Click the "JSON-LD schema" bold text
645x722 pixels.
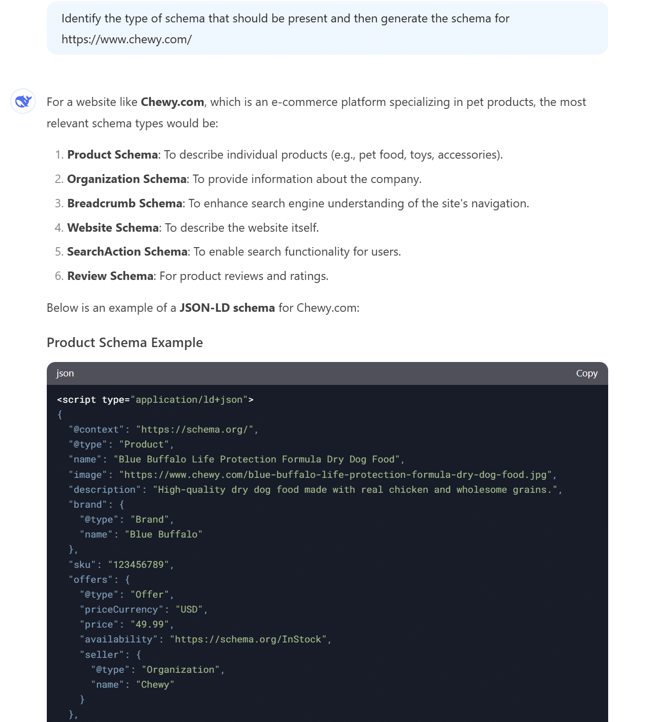227,308
